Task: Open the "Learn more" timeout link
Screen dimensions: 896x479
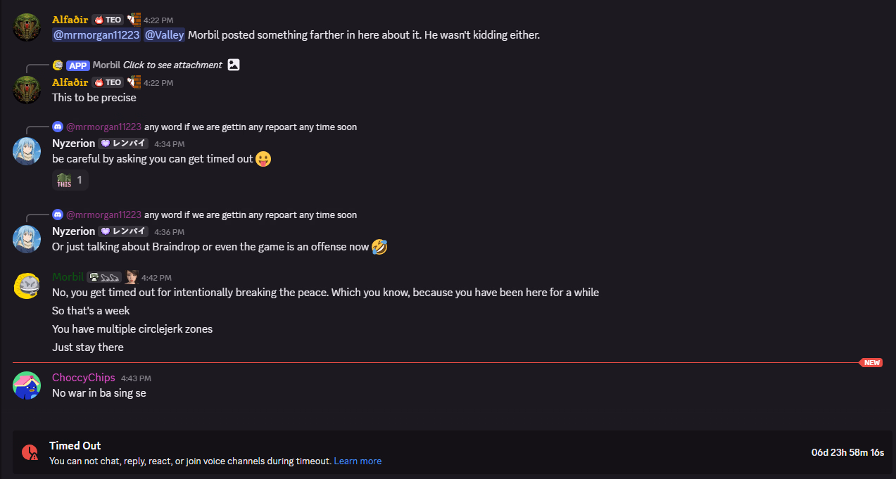Action: coord(358,461)
